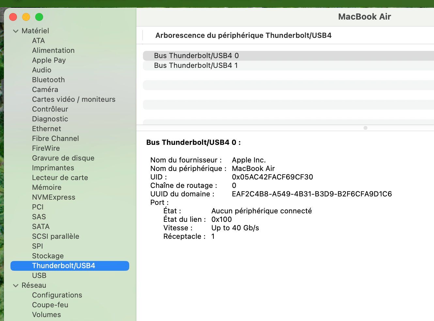Click the Matériel category label

[x=35, y=31]
